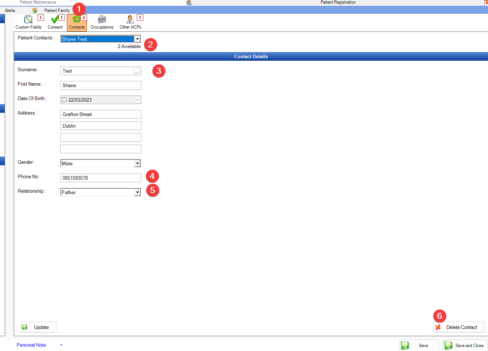Open the Occupations briefcase icon
Screen dimensions: 488x351
[x=102, y=20]
